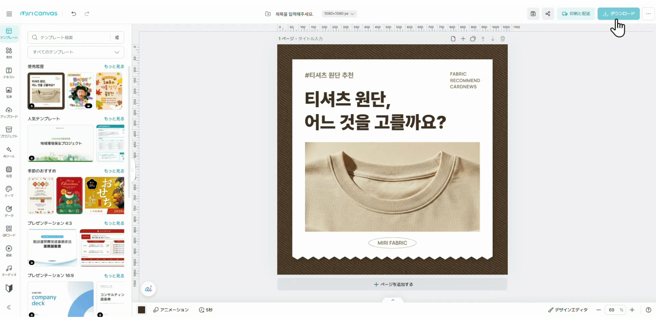
Task: Collapse the canvas area via the chevron below pages
Action: pos(392,300)
